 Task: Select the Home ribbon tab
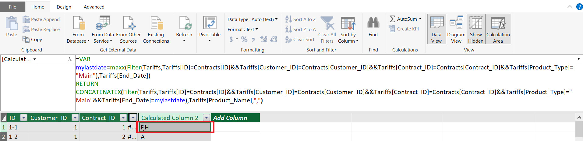pyautogui.click(x=38, y=7)
